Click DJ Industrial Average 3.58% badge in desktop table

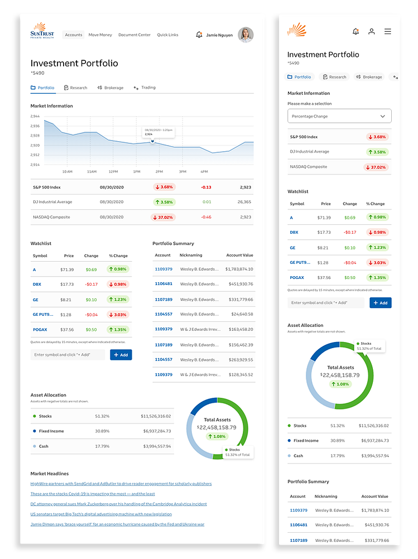165,202
